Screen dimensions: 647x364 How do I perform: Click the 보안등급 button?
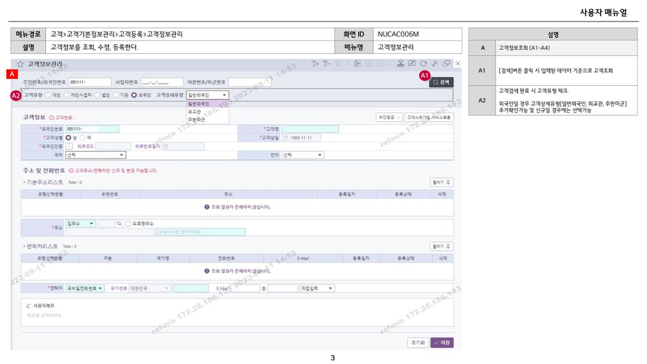pyautogui.click(x=389, y=117)
